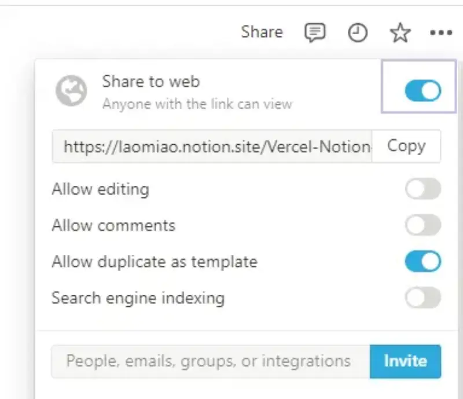Click the 'Share to web' heading text
Viewport: 463px width, 399px height.
(x=150, y=82)
